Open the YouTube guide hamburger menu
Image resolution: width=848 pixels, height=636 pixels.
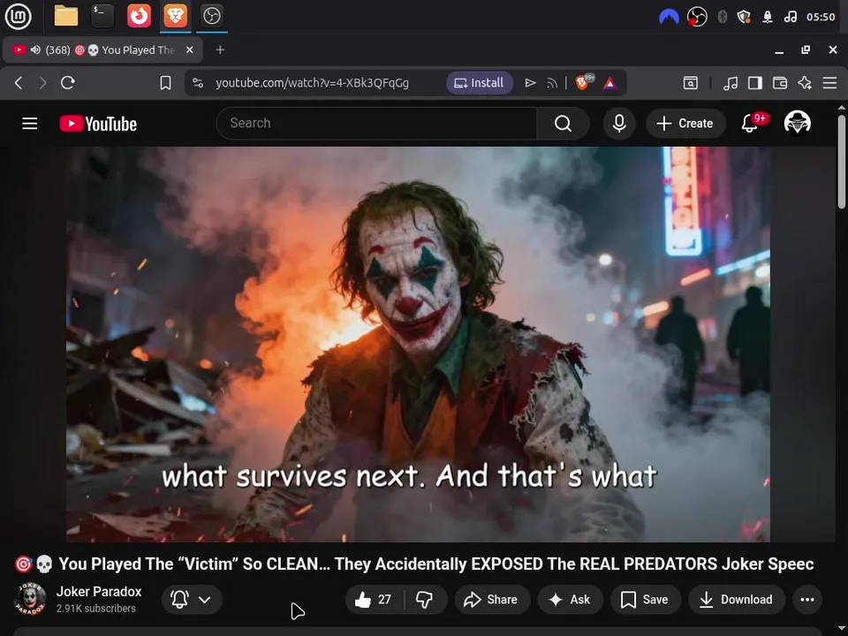(x=30, y=124)
